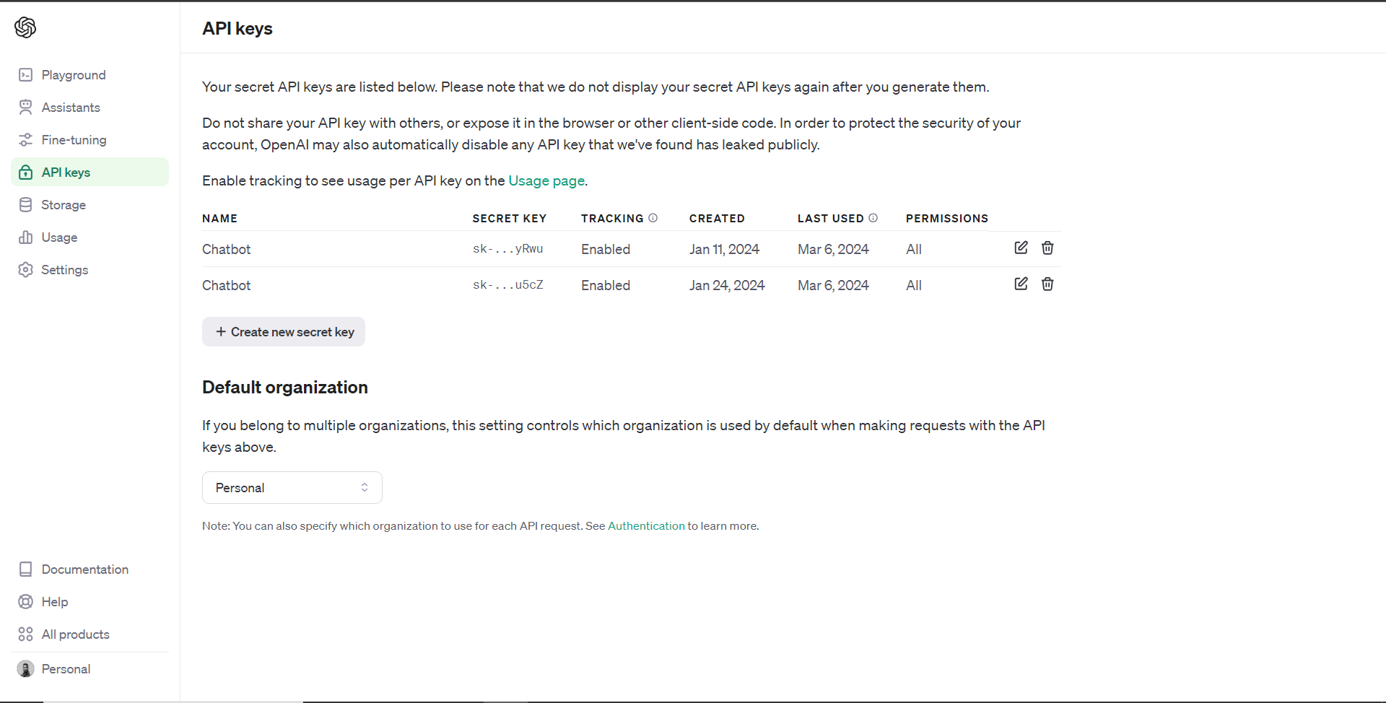Click the OpenAI logo icon
The height and width of the screenshot is (703, 1386).
[x=25, y=27]
